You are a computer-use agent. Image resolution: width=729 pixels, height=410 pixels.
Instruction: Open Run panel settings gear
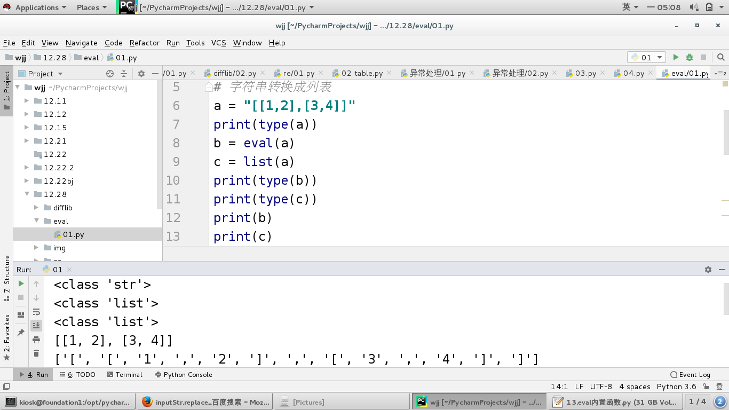tap(708, 270)
